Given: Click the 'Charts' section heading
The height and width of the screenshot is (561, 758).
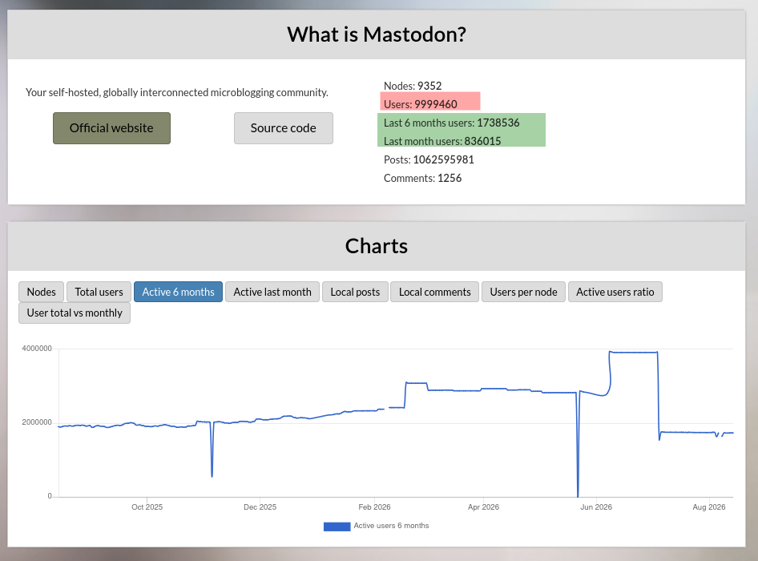Looking at the screenshot, I should (377, 246).
